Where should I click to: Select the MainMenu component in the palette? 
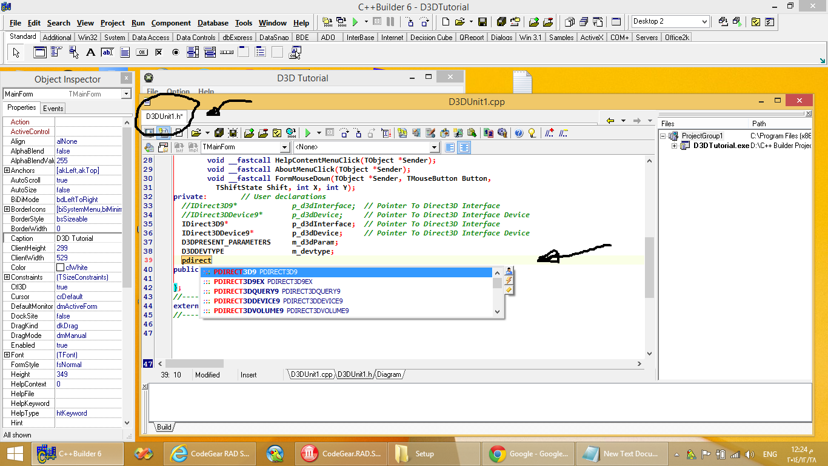point(56,52)
